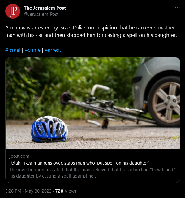Viewport: 185px width, 198px height.
Task: Click the tweet line mentioning casting a spell
Action: (91, 35)
